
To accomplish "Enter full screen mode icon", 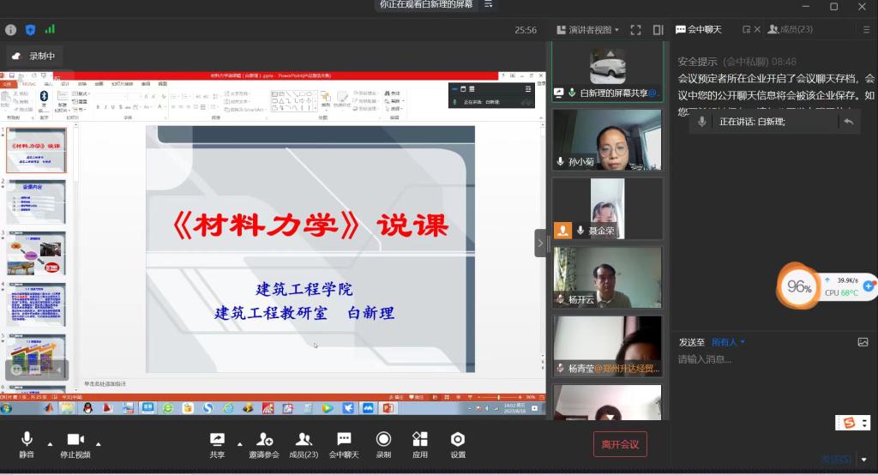I will (x=635, y=30).
